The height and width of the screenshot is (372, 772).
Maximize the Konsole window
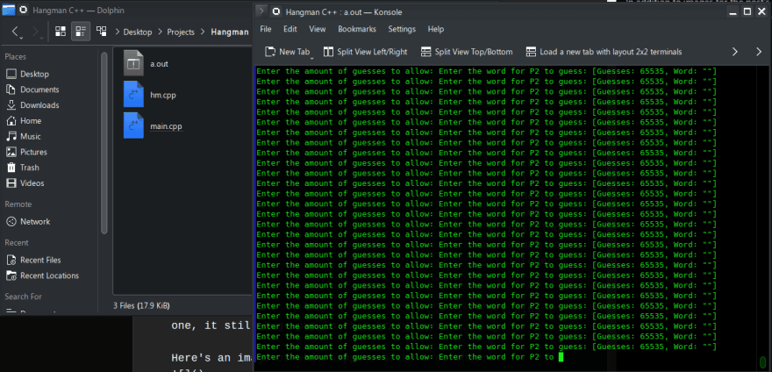pyautogui.click(x=747, y=11)
